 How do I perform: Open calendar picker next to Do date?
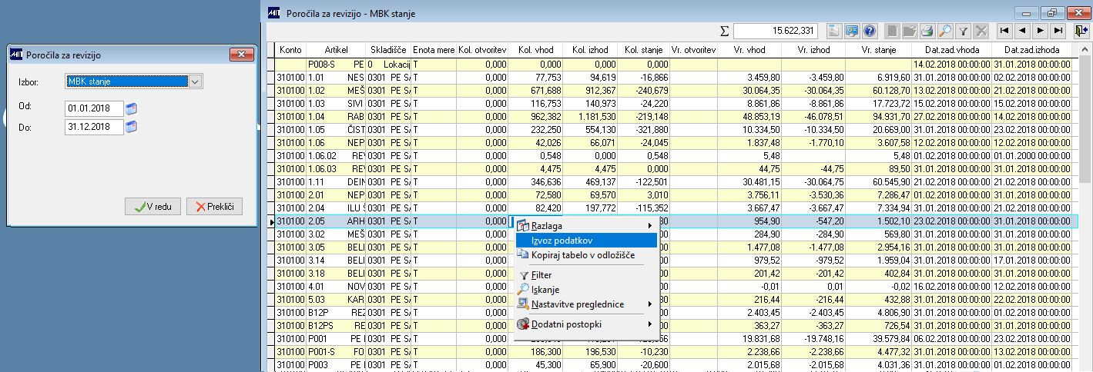point(131,127)
